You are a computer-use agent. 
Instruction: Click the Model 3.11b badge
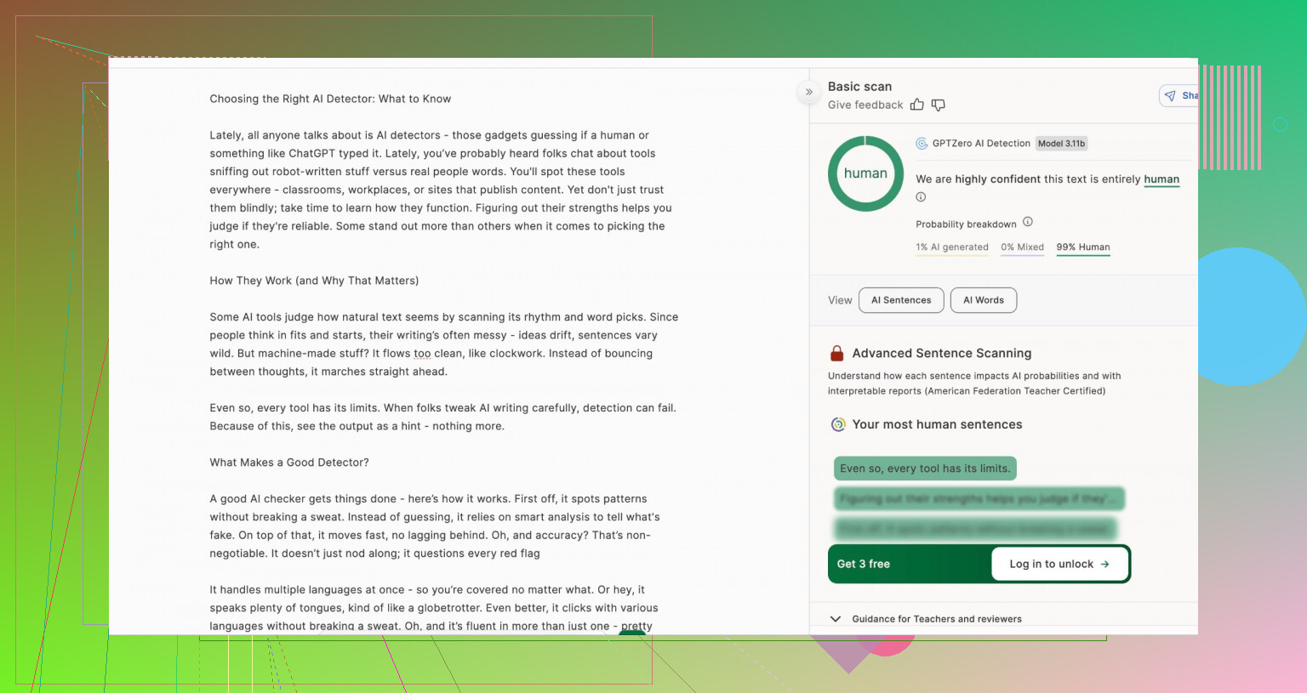pyautogui.click(x=1061, y=144)
